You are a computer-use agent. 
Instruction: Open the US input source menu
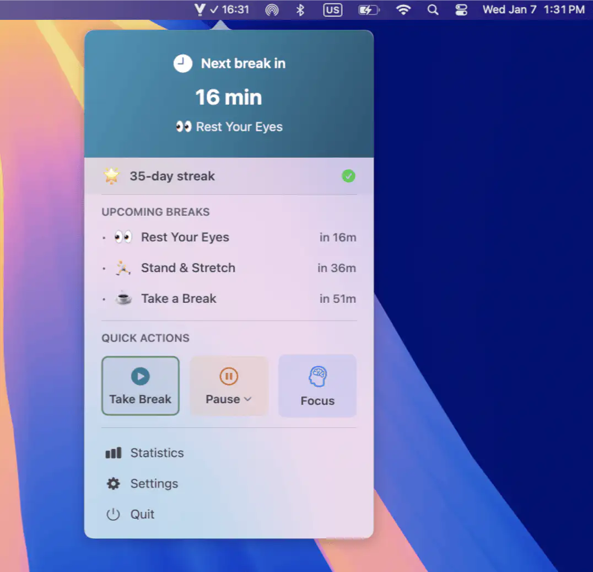coord(332,10)
